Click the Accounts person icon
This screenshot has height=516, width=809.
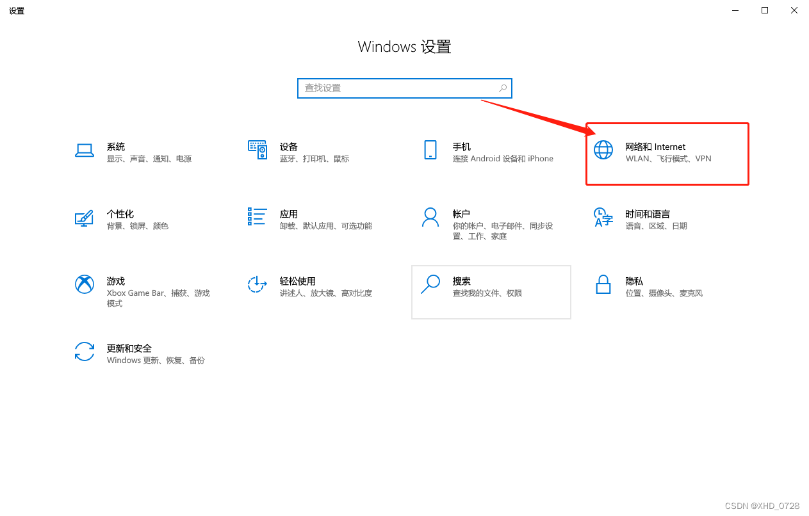click(430, 217)
